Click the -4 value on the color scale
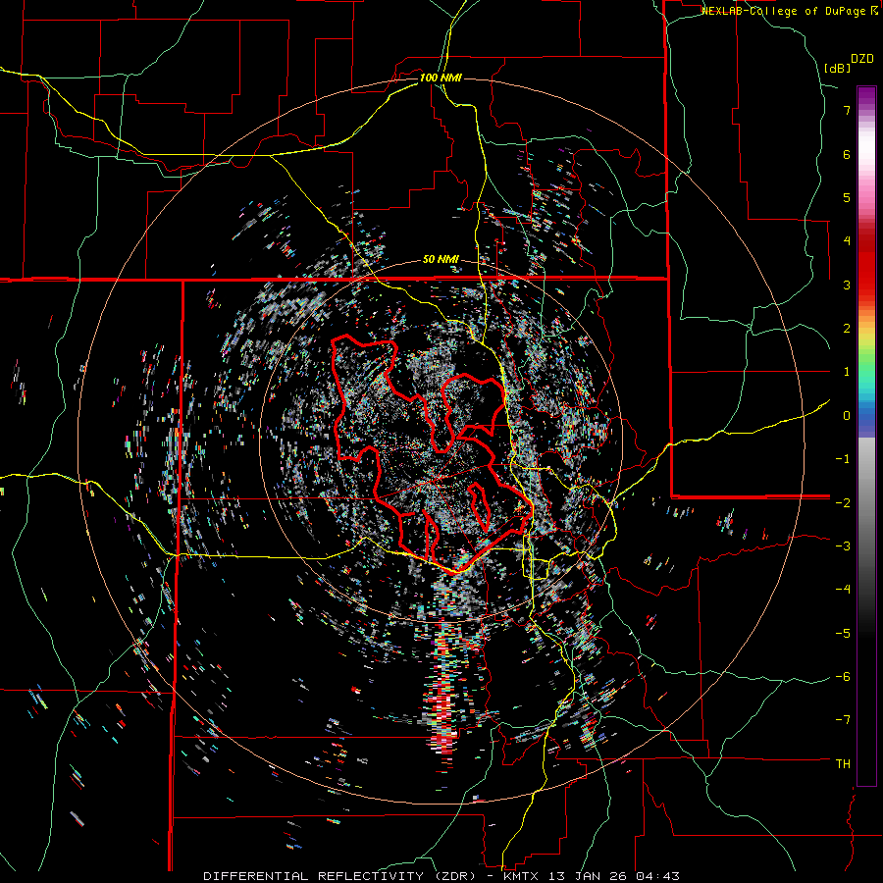This screenshot has width=883, height=883. 843,590
